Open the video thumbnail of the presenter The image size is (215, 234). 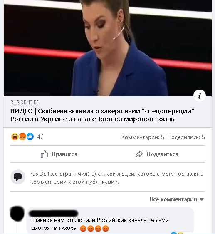[107, 48]
